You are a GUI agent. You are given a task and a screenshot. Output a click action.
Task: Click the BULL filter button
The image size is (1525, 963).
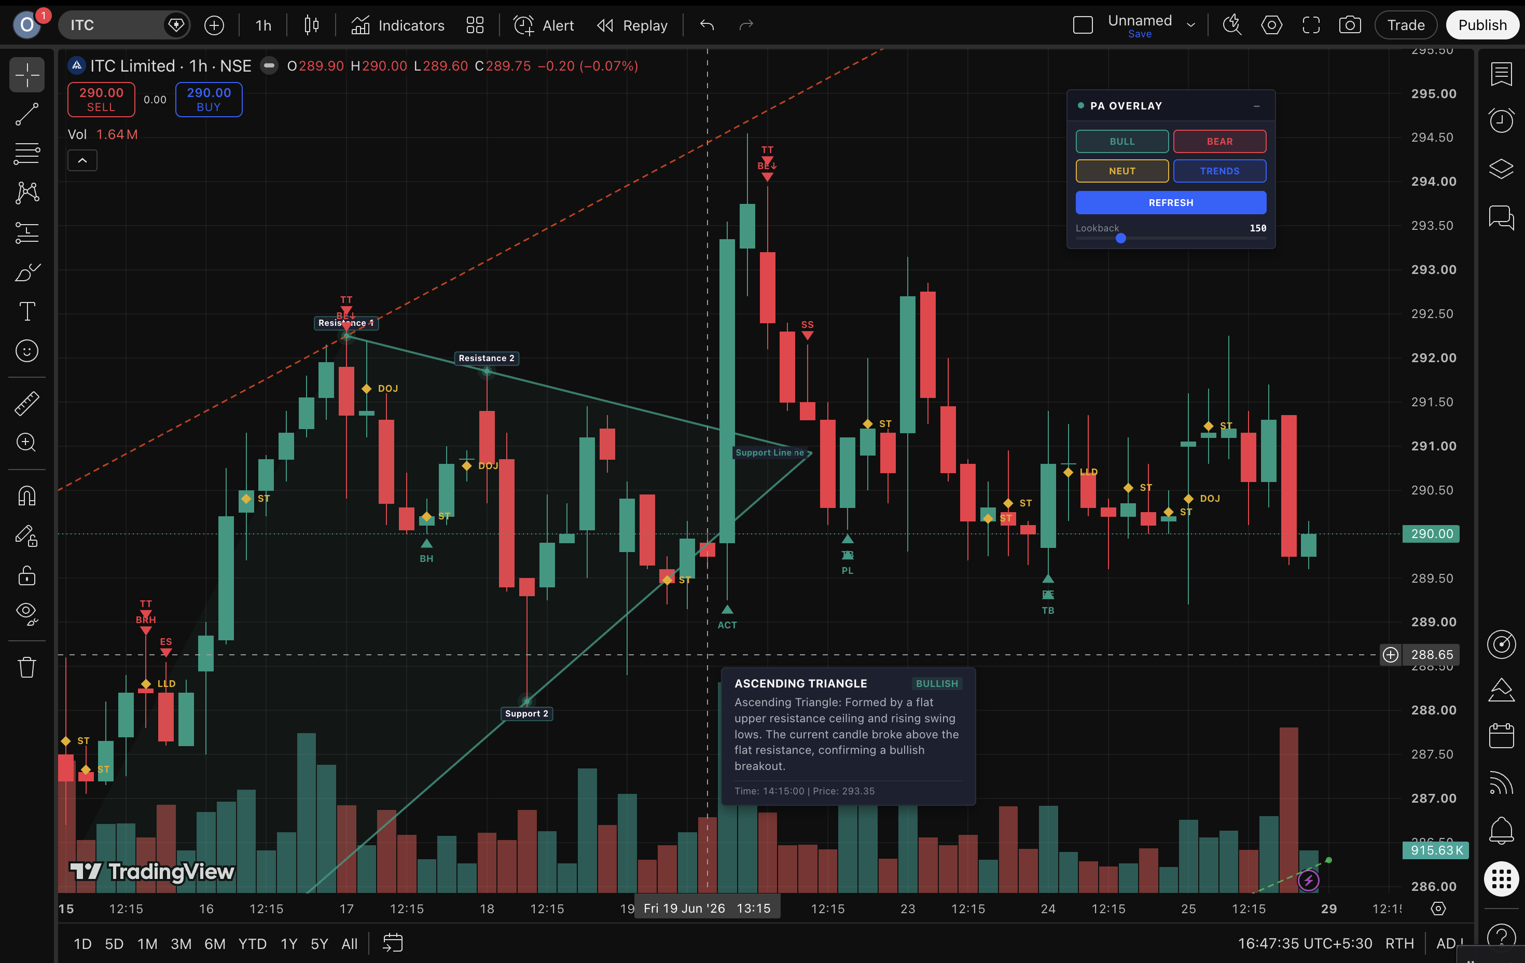(1121, 141)
